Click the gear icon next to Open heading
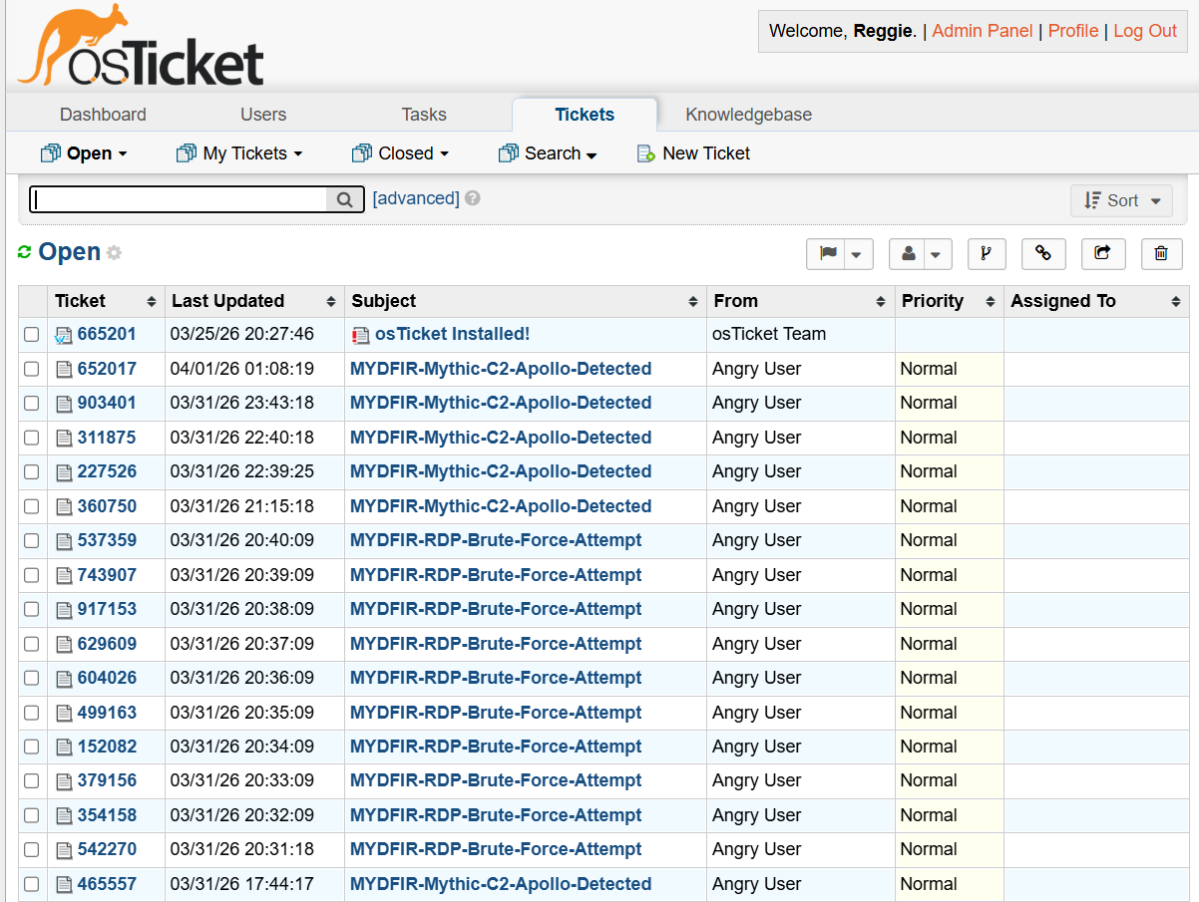Viewport: 1199px width, 902px height. [x=115, y=253]
